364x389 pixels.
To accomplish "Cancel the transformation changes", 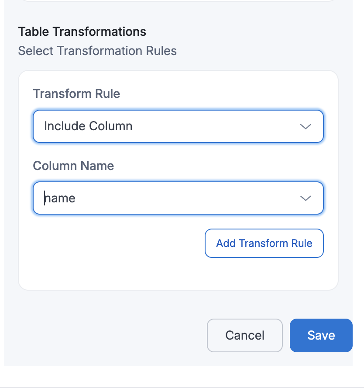I will tap(244, 335).
